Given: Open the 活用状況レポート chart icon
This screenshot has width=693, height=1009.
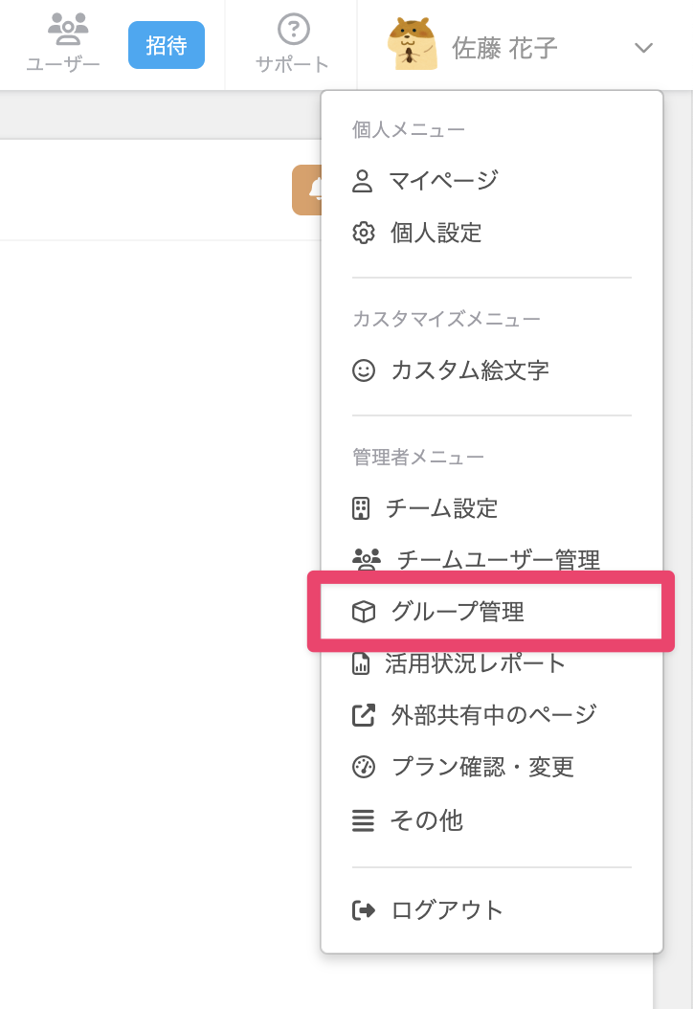Looking at the screenshot, I should (x=364, y=662).
